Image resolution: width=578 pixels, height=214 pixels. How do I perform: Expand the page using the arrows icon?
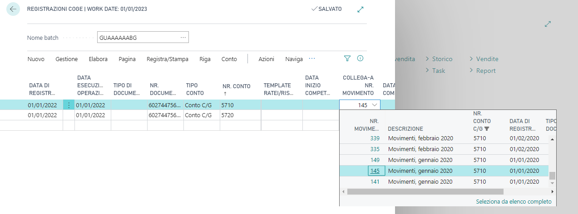point(361,9)
